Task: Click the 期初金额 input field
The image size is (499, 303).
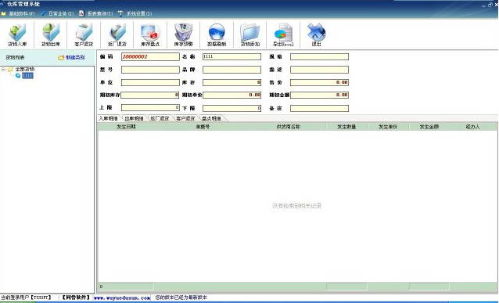Action: (319, 95)
